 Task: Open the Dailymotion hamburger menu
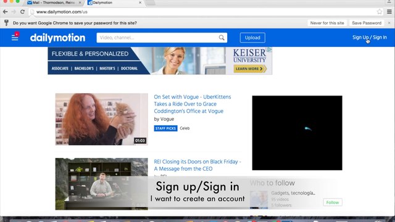tap(15, 38)
